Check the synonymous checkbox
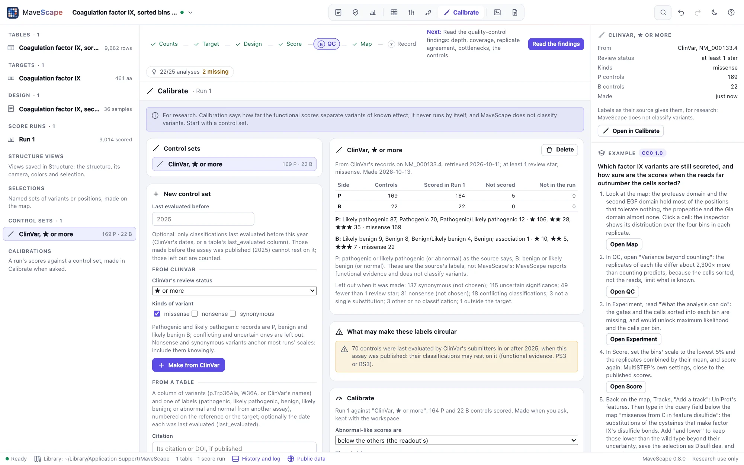 [233, 314]
